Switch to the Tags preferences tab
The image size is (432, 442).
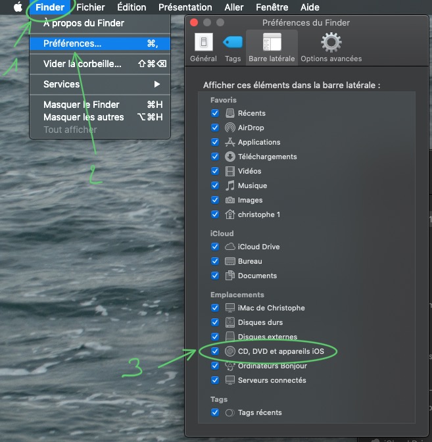coord(233,47)
